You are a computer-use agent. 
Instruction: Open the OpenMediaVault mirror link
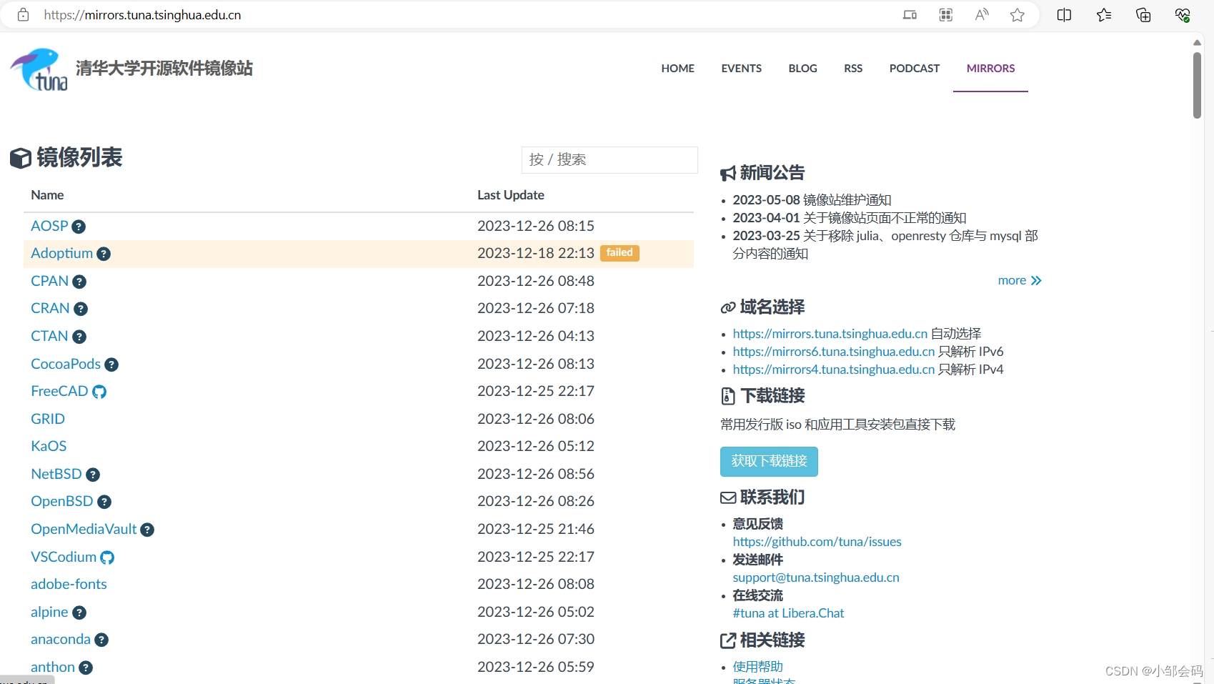(84, 529)
